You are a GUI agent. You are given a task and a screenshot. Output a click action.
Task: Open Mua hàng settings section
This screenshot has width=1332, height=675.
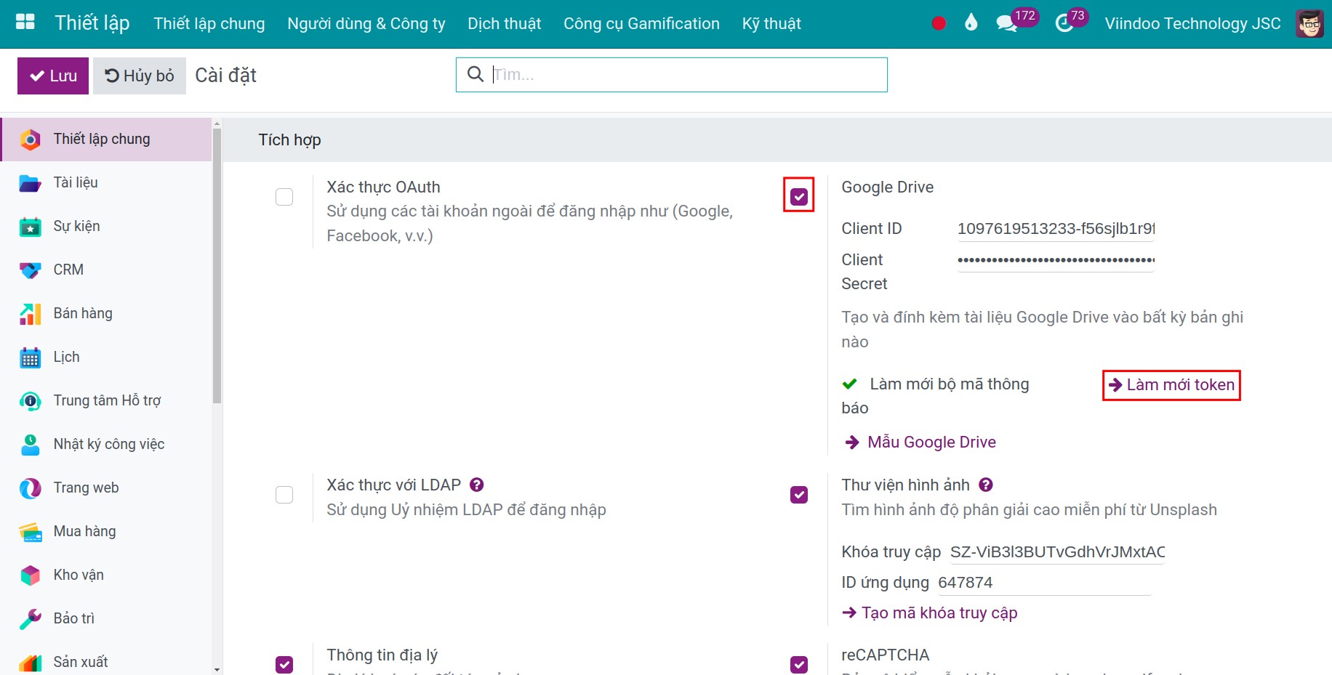click(x=106, y=531)
